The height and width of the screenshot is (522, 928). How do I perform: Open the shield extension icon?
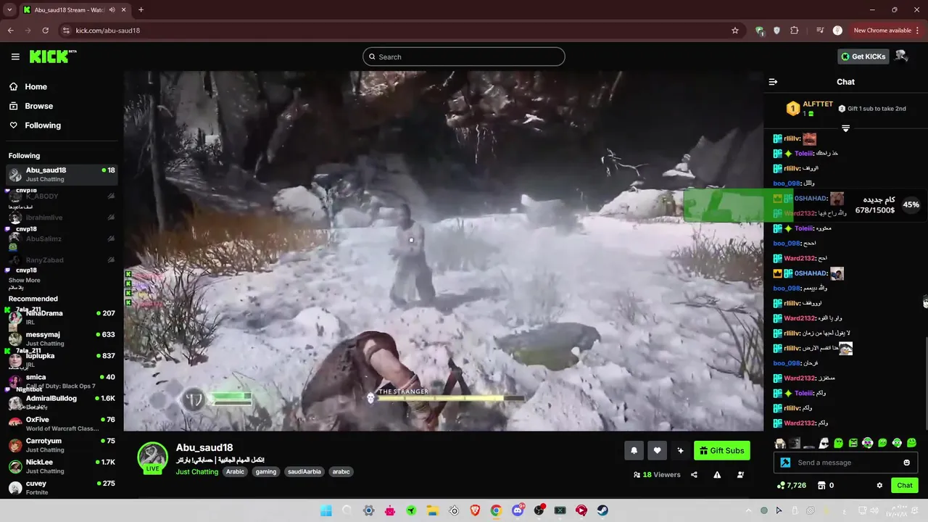777,30
